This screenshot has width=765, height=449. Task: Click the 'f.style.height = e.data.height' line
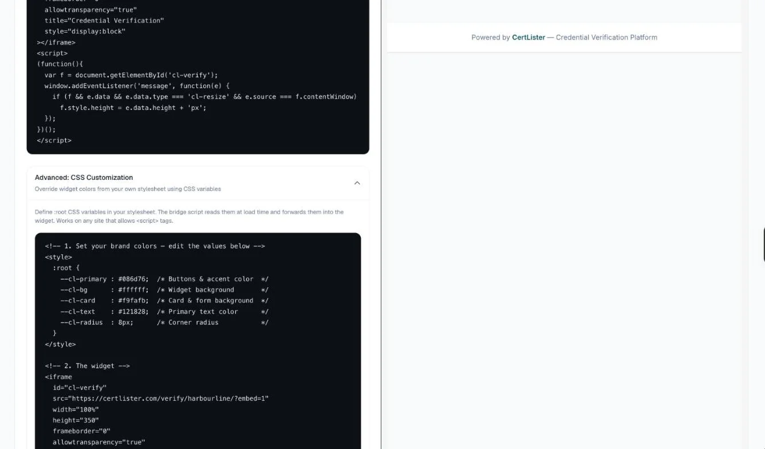pyautogui.click(x=133, y=108)
